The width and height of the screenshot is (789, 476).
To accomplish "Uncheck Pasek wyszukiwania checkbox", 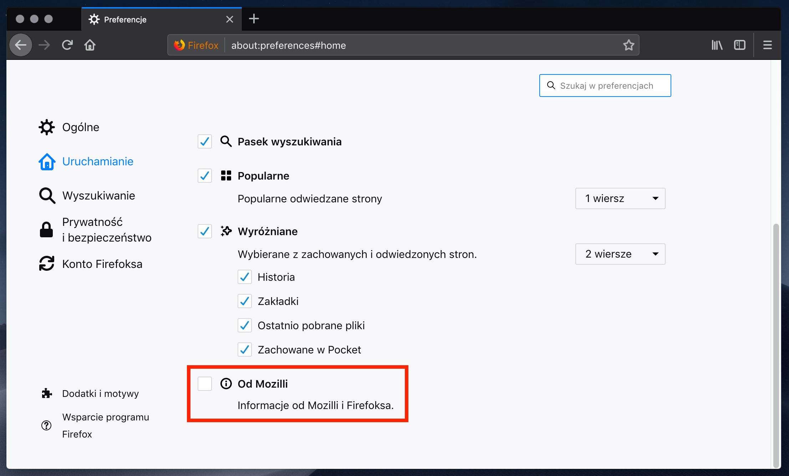I will (205, 141).
